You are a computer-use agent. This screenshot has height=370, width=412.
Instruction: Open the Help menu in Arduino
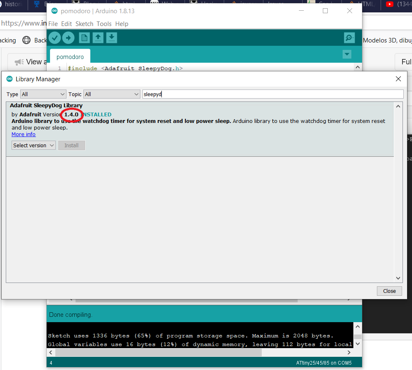122,24
